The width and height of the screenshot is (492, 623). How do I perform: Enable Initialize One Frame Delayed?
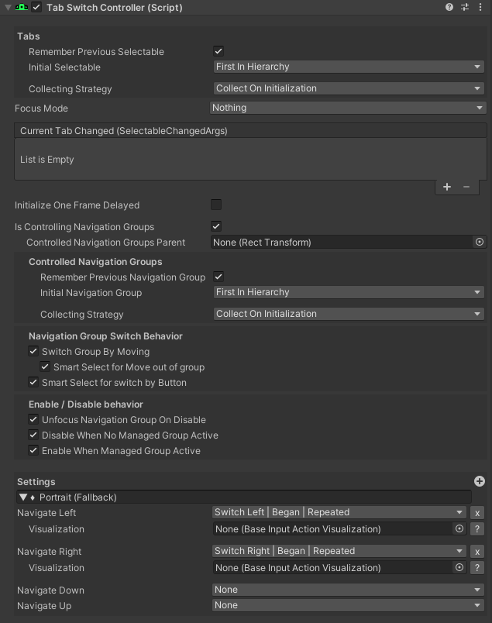pyautogui.click(x=216, y=205)
